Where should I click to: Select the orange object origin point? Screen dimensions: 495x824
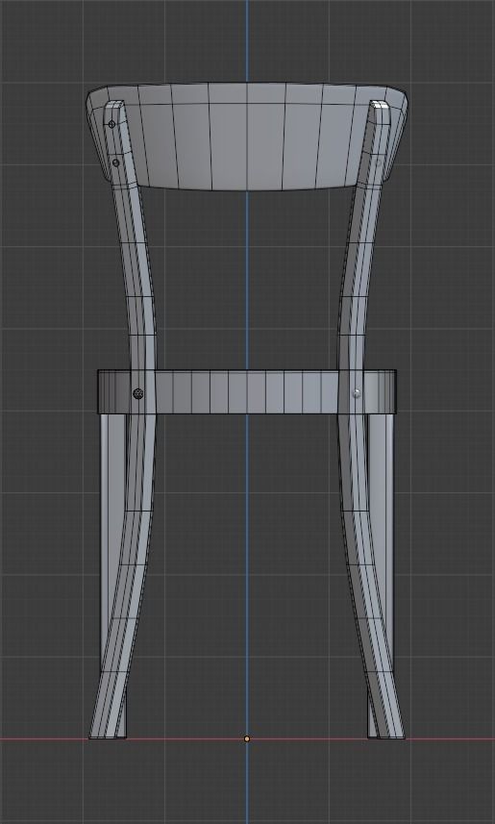(247, 738)
